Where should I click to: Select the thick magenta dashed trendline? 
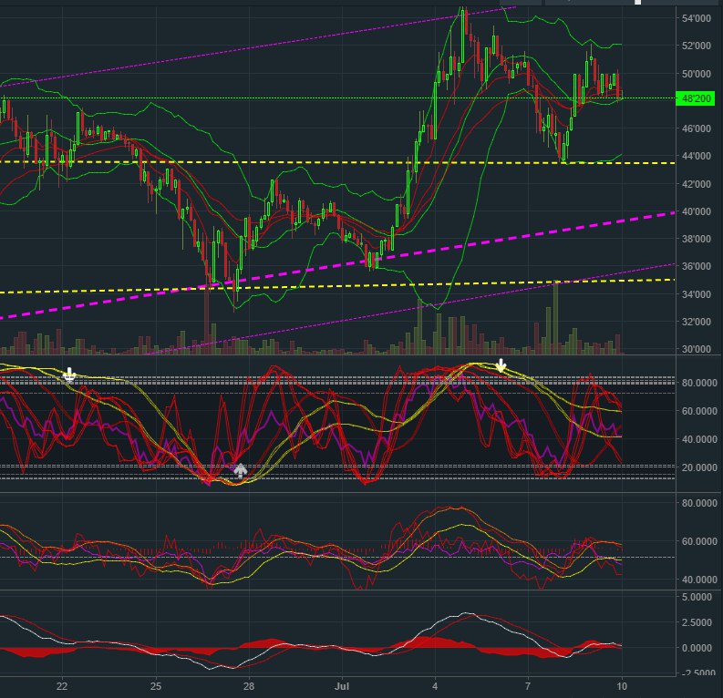point(337,265)
